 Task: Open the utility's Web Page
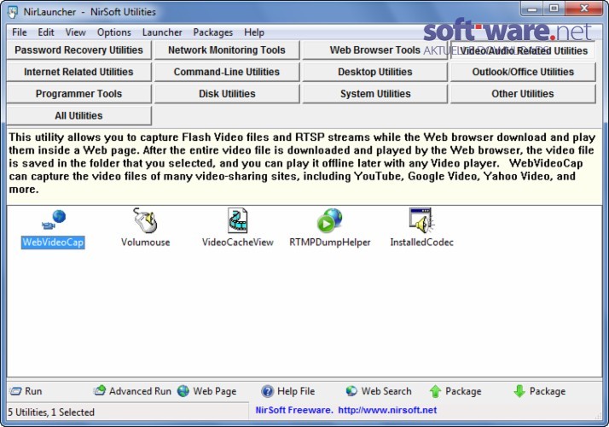pos(207,391)
